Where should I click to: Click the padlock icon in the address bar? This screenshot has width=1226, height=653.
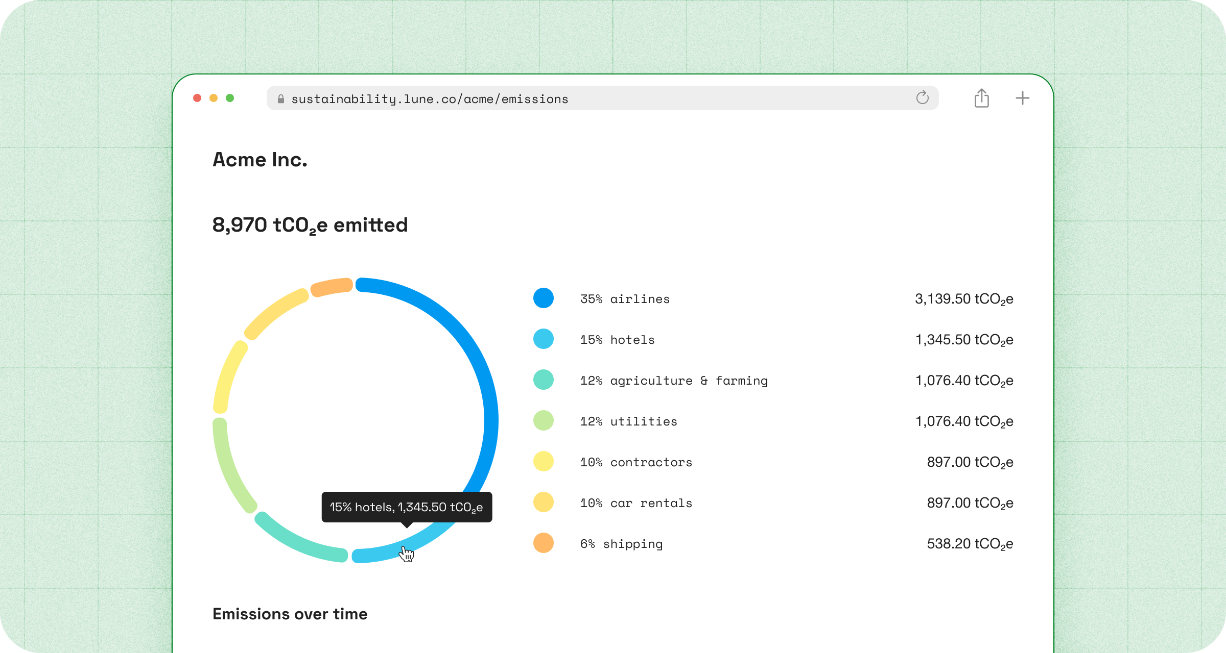tap(280, 98)
